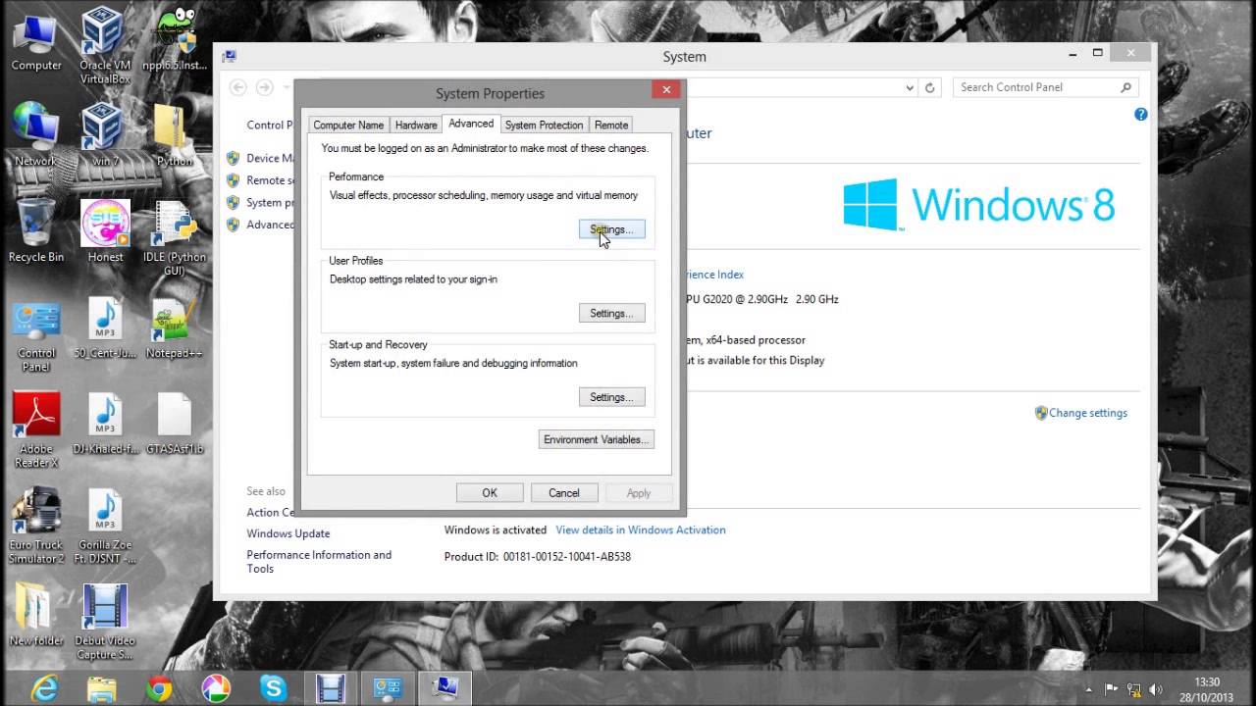Cancel the System Properties dialog
Screen dimensions: 1256x706
click(564, 493)
